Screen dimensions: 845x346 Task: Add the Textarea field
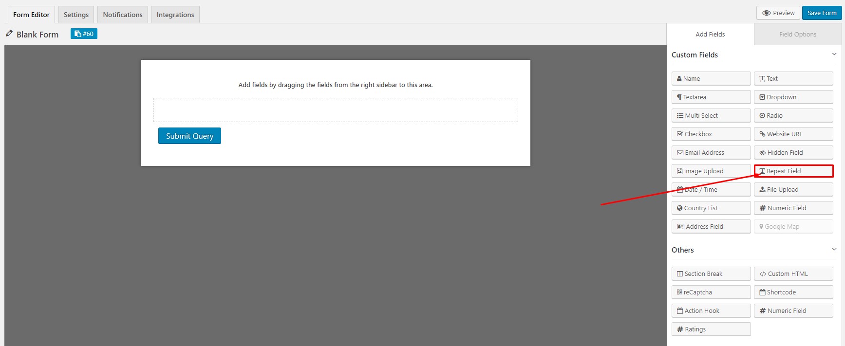pyautogui.click(x=711, y=97)
